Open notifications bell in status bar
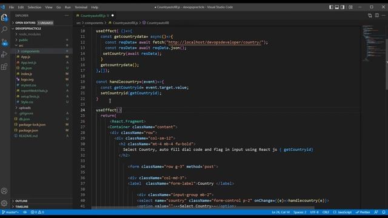This screenshot has width=388, height=218. [x=384, y=213]
